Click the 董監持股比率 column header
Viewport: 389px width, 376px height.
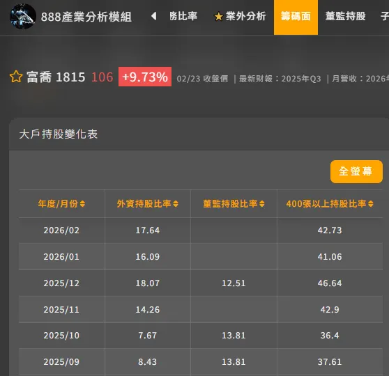click(x=230, y=204)
